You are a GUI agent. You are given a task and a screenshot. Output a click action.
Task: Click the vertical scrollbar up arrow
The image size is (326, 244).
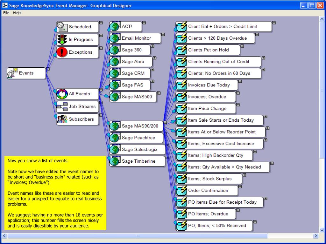tap(322, 19)
